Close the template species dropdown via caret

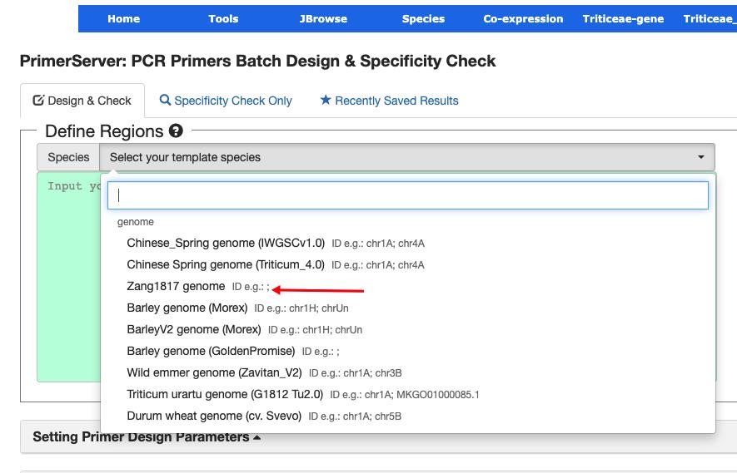[701, 157]
